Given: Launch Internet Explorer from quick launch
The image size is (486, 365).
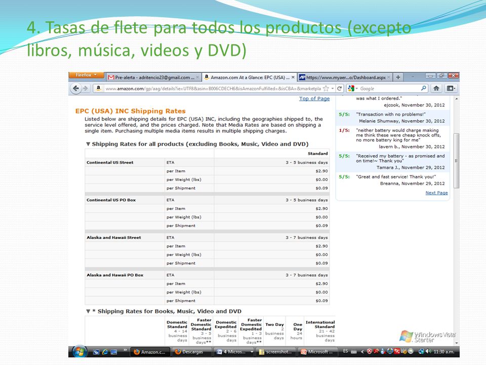Looking at the screenshot, I should (x=105, y=352).
